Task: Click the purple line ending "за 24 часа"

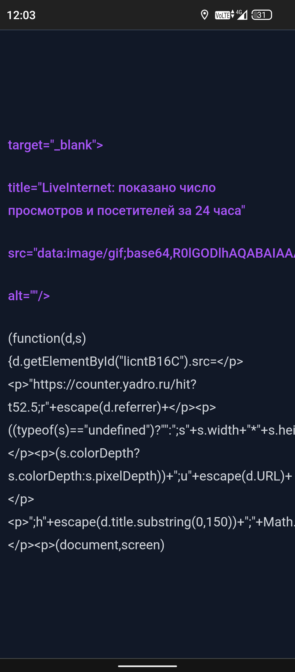Action: coord(126,211)
